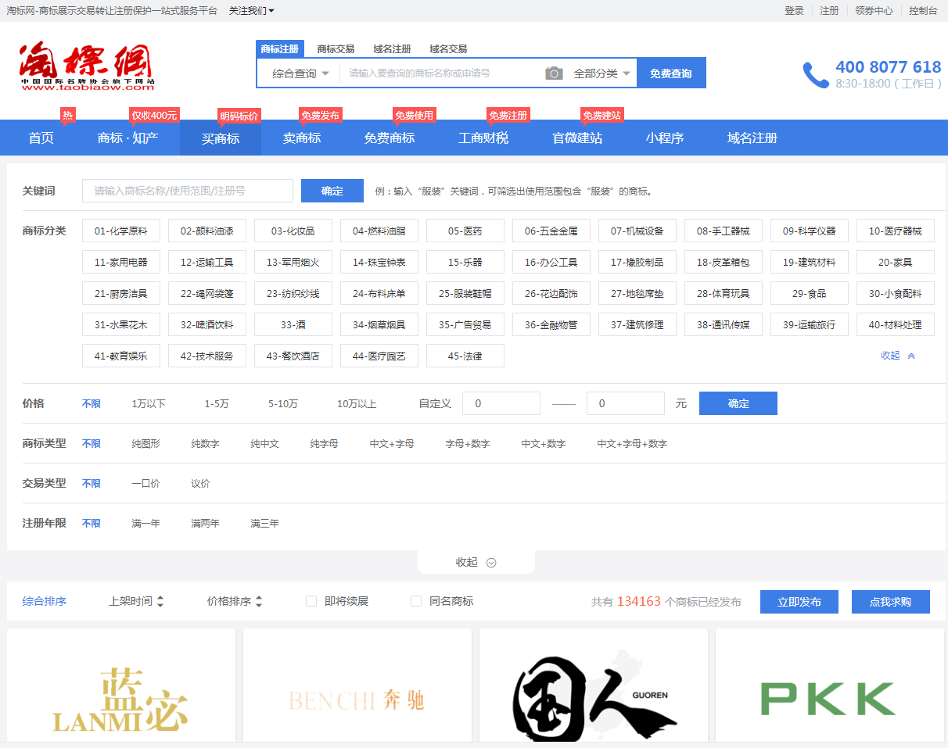Click the 立即发布 button
The image size is (948, 748).
799,602
